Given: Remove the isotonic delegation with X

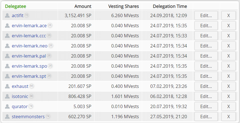Looking at the screenshot, I should tap(228, 96).
